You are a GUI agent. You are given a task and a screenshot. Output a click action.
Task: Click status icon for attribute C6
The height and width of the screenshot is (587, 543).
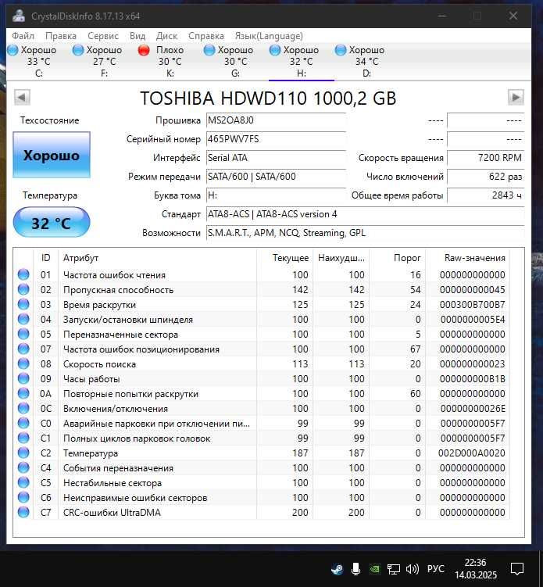point(23,497)
